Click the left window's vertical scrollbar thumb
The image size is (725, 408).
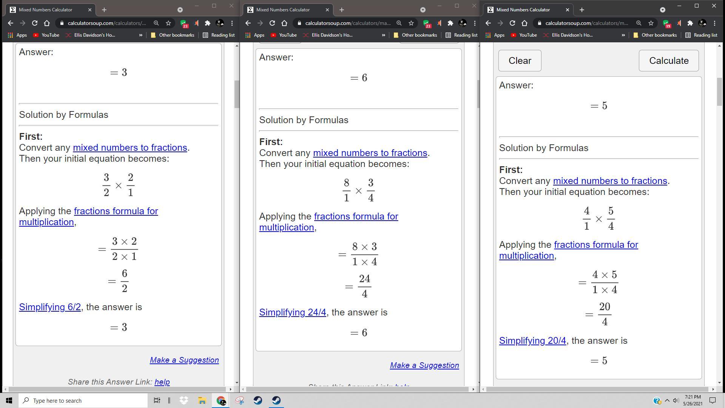pyautogui.click(x=237, y=94)
